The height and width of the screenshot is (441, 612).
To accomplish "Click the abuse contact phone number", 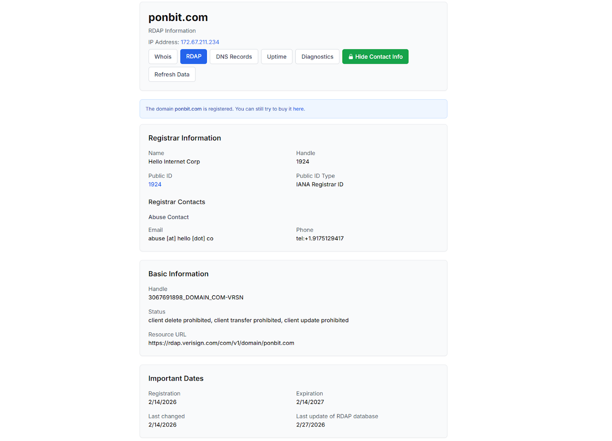I will [x=320, y=239].
